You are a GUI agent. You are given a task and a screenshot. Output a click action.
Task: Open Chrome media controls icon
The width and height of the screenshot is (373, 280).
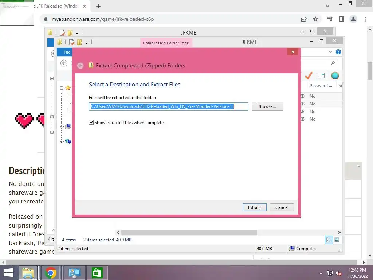(330, 19)
